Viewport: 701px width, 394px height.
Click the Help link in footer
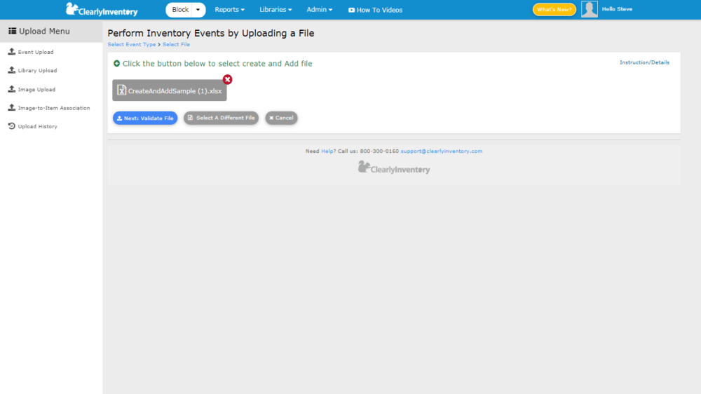327,151
